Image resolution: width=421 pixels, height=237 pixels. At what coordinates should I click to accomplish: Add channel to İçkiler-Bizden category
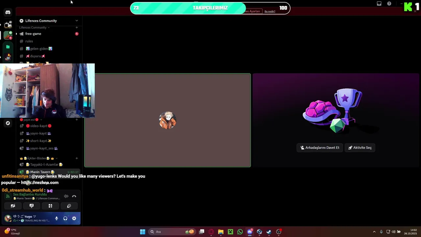(x=77, y=158)
